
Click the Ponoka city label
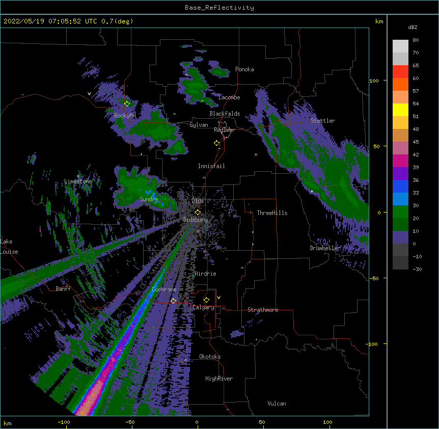tap(244, 69)
